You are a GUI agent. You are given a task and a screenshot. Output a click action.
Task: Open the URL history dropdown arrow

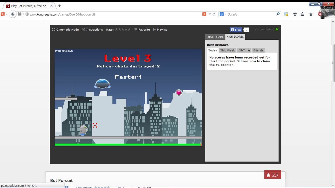210,14
